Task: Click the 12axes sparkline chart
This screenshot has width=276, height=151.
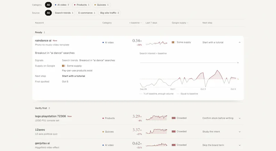Action: click(157, 131)
